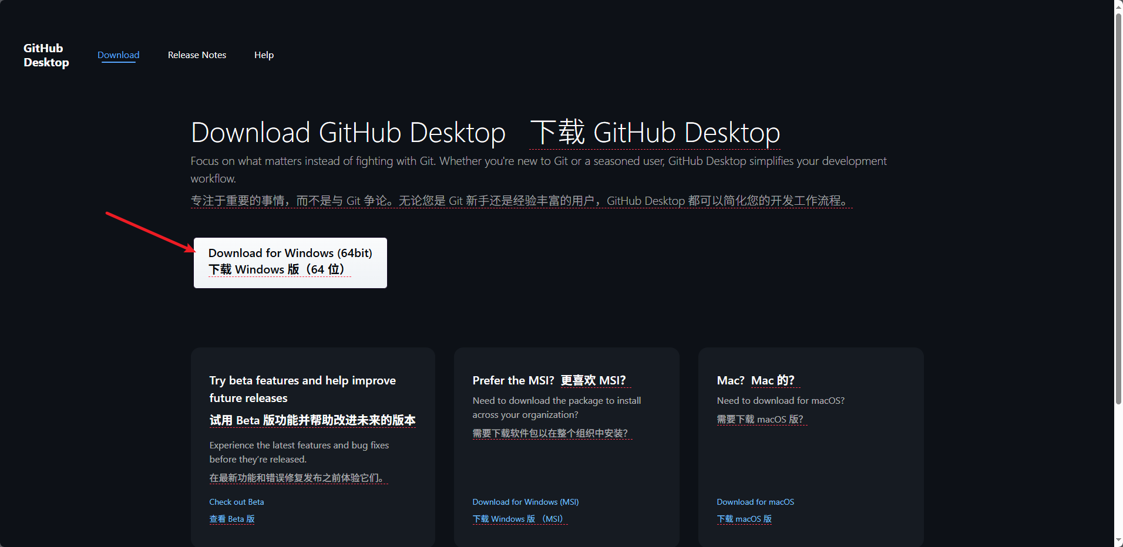Click the 下载 Windows 版（64 位）text
1123x547 pixels.
(278, 269)
